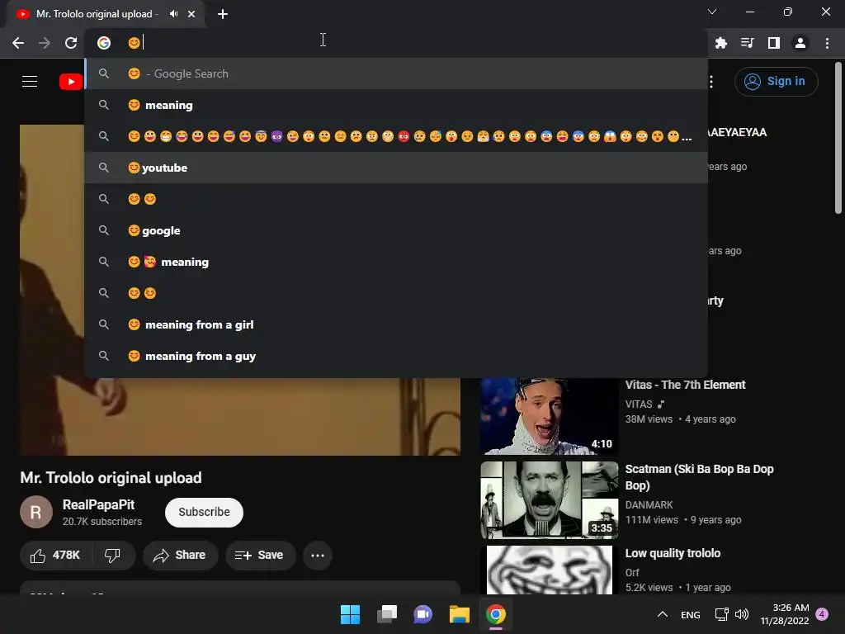
Task: Click the trollface Low quality trololo thumbnail
Action: pos(549,570)
